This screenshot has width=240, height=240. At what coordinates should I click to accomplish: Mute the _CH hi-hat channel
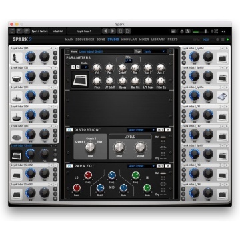[x=55, y=92]
